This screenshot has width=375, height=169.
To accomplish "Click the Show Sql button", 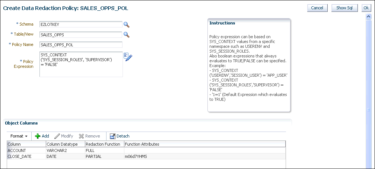I will pos(344,8).
